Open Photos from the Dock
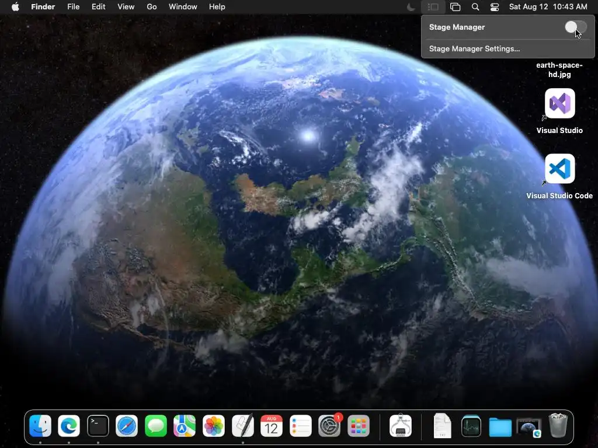Viewport: 598px width, 448px height. [x=214, y=425]
